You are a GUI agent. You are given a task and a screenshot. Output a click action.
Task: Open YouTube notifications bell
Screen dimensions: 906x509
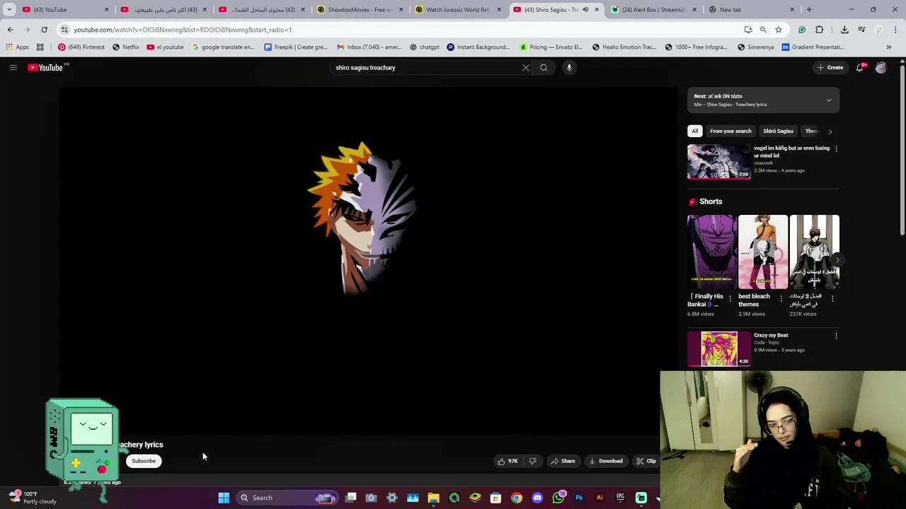tap(859, 68)
